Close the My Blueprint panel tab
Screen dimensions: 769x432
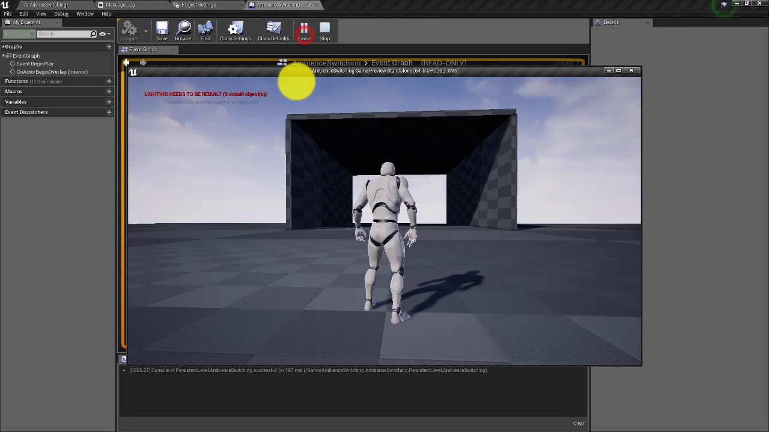(x=56, y=23)
